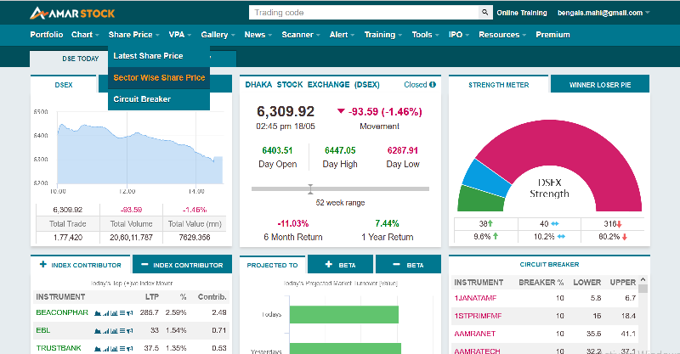The width and height of the screenshot is (680, 354).
Task: Select Circuit Breaker menu entry
Action: point(159,99)
